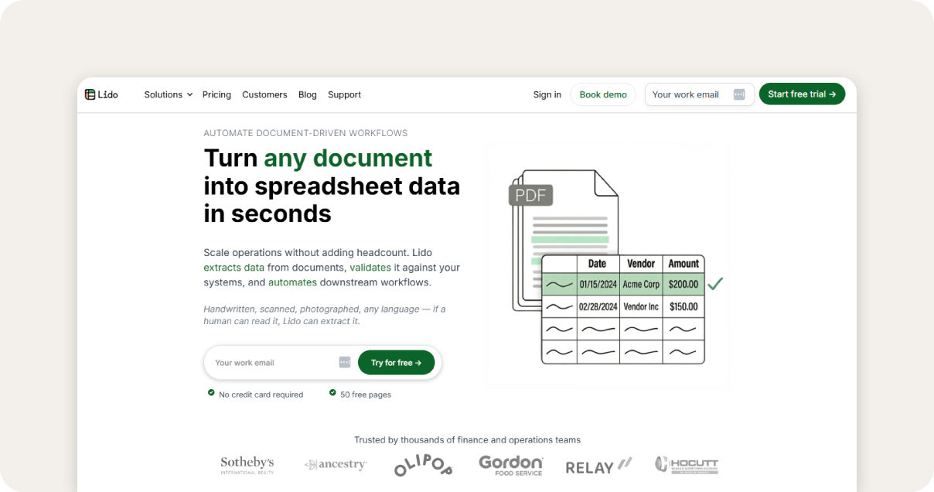Click the Start free trial button
The height and width of the screenshot is (492, 934).
click(x=802, y=94)
